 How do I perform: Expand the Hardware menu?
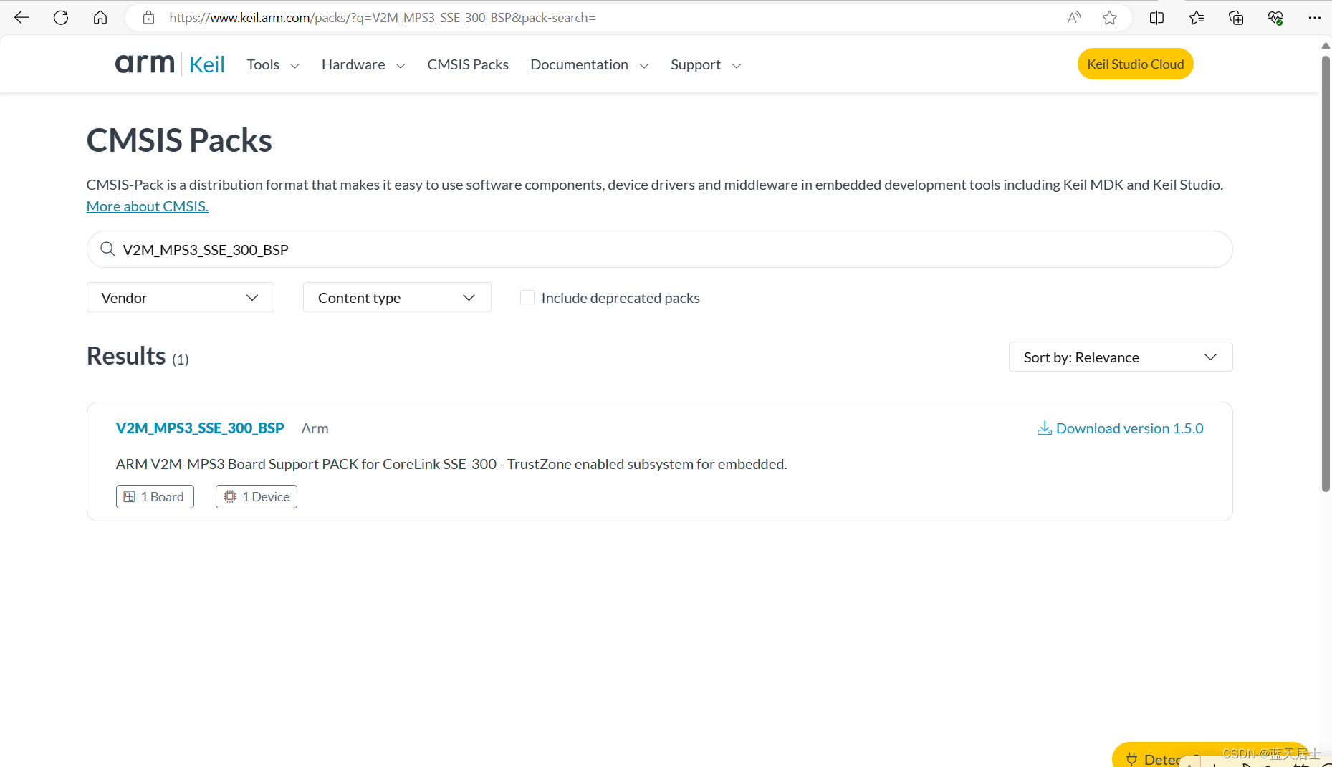pos(363,64)
